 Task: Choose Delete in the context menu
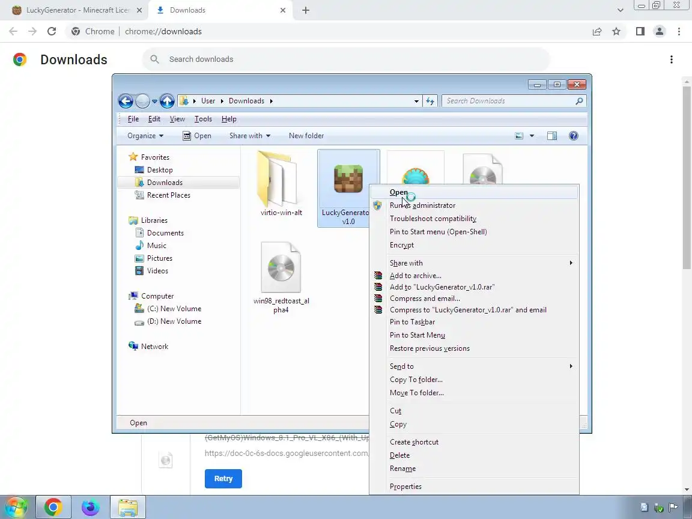coord(474,455)
